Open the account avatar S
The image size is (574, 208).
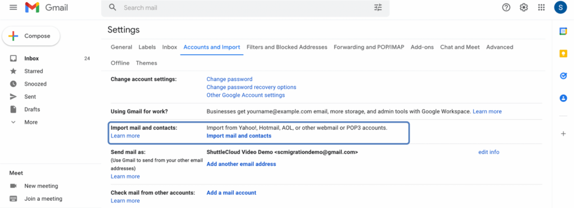[x=561, y=7]
